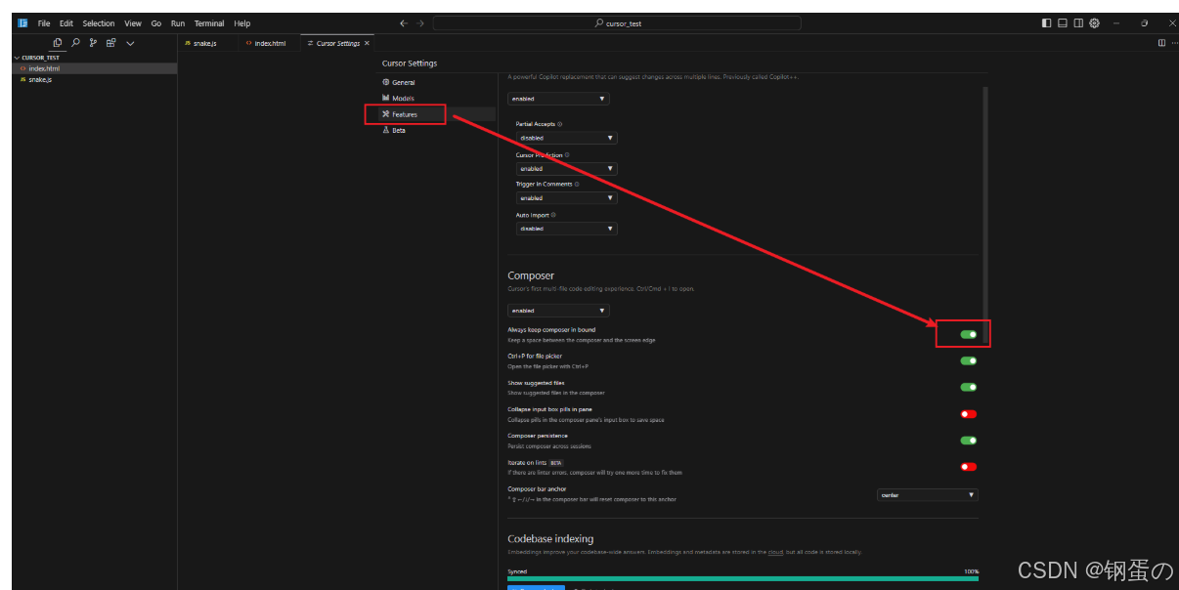Go to General settings section
This screenshot has height=590, width=1179.
pos(437,82)
